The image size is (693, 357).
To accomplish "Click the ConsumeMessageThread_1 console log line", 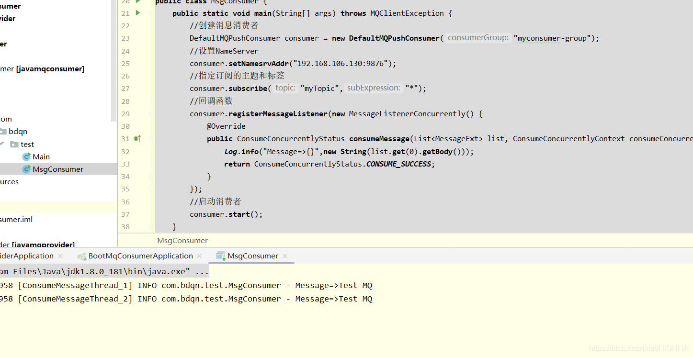I will (x=186, y=286).
